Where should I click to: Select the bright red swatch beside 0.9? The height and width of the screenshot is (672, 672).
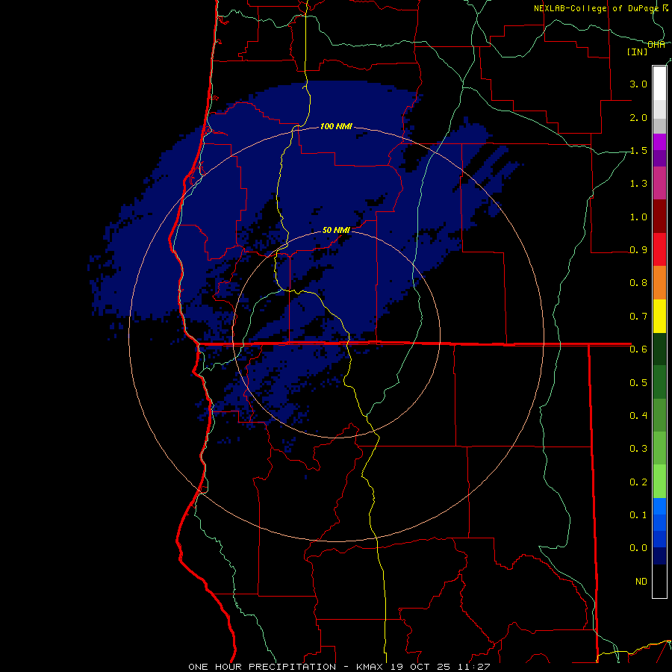pyautogui.click(x=659, y=249)
